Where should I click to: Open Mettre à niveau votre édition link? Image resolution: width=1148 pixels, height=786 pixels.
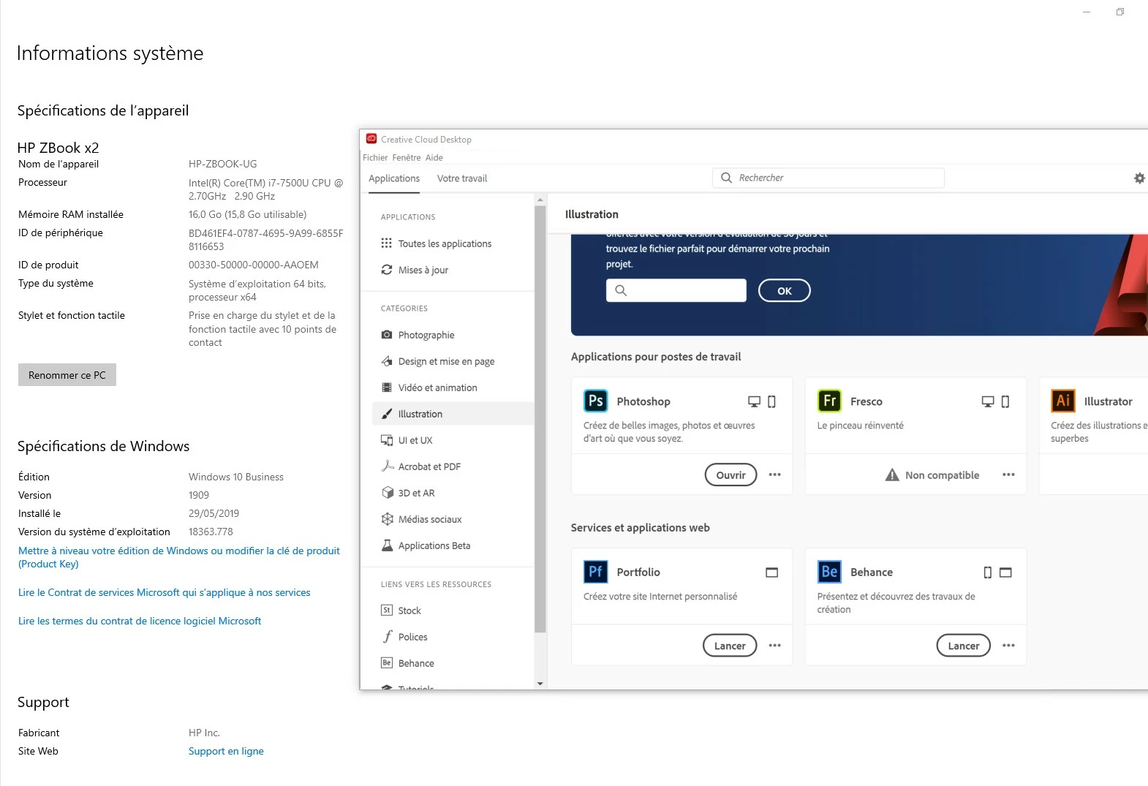(179, 557)
